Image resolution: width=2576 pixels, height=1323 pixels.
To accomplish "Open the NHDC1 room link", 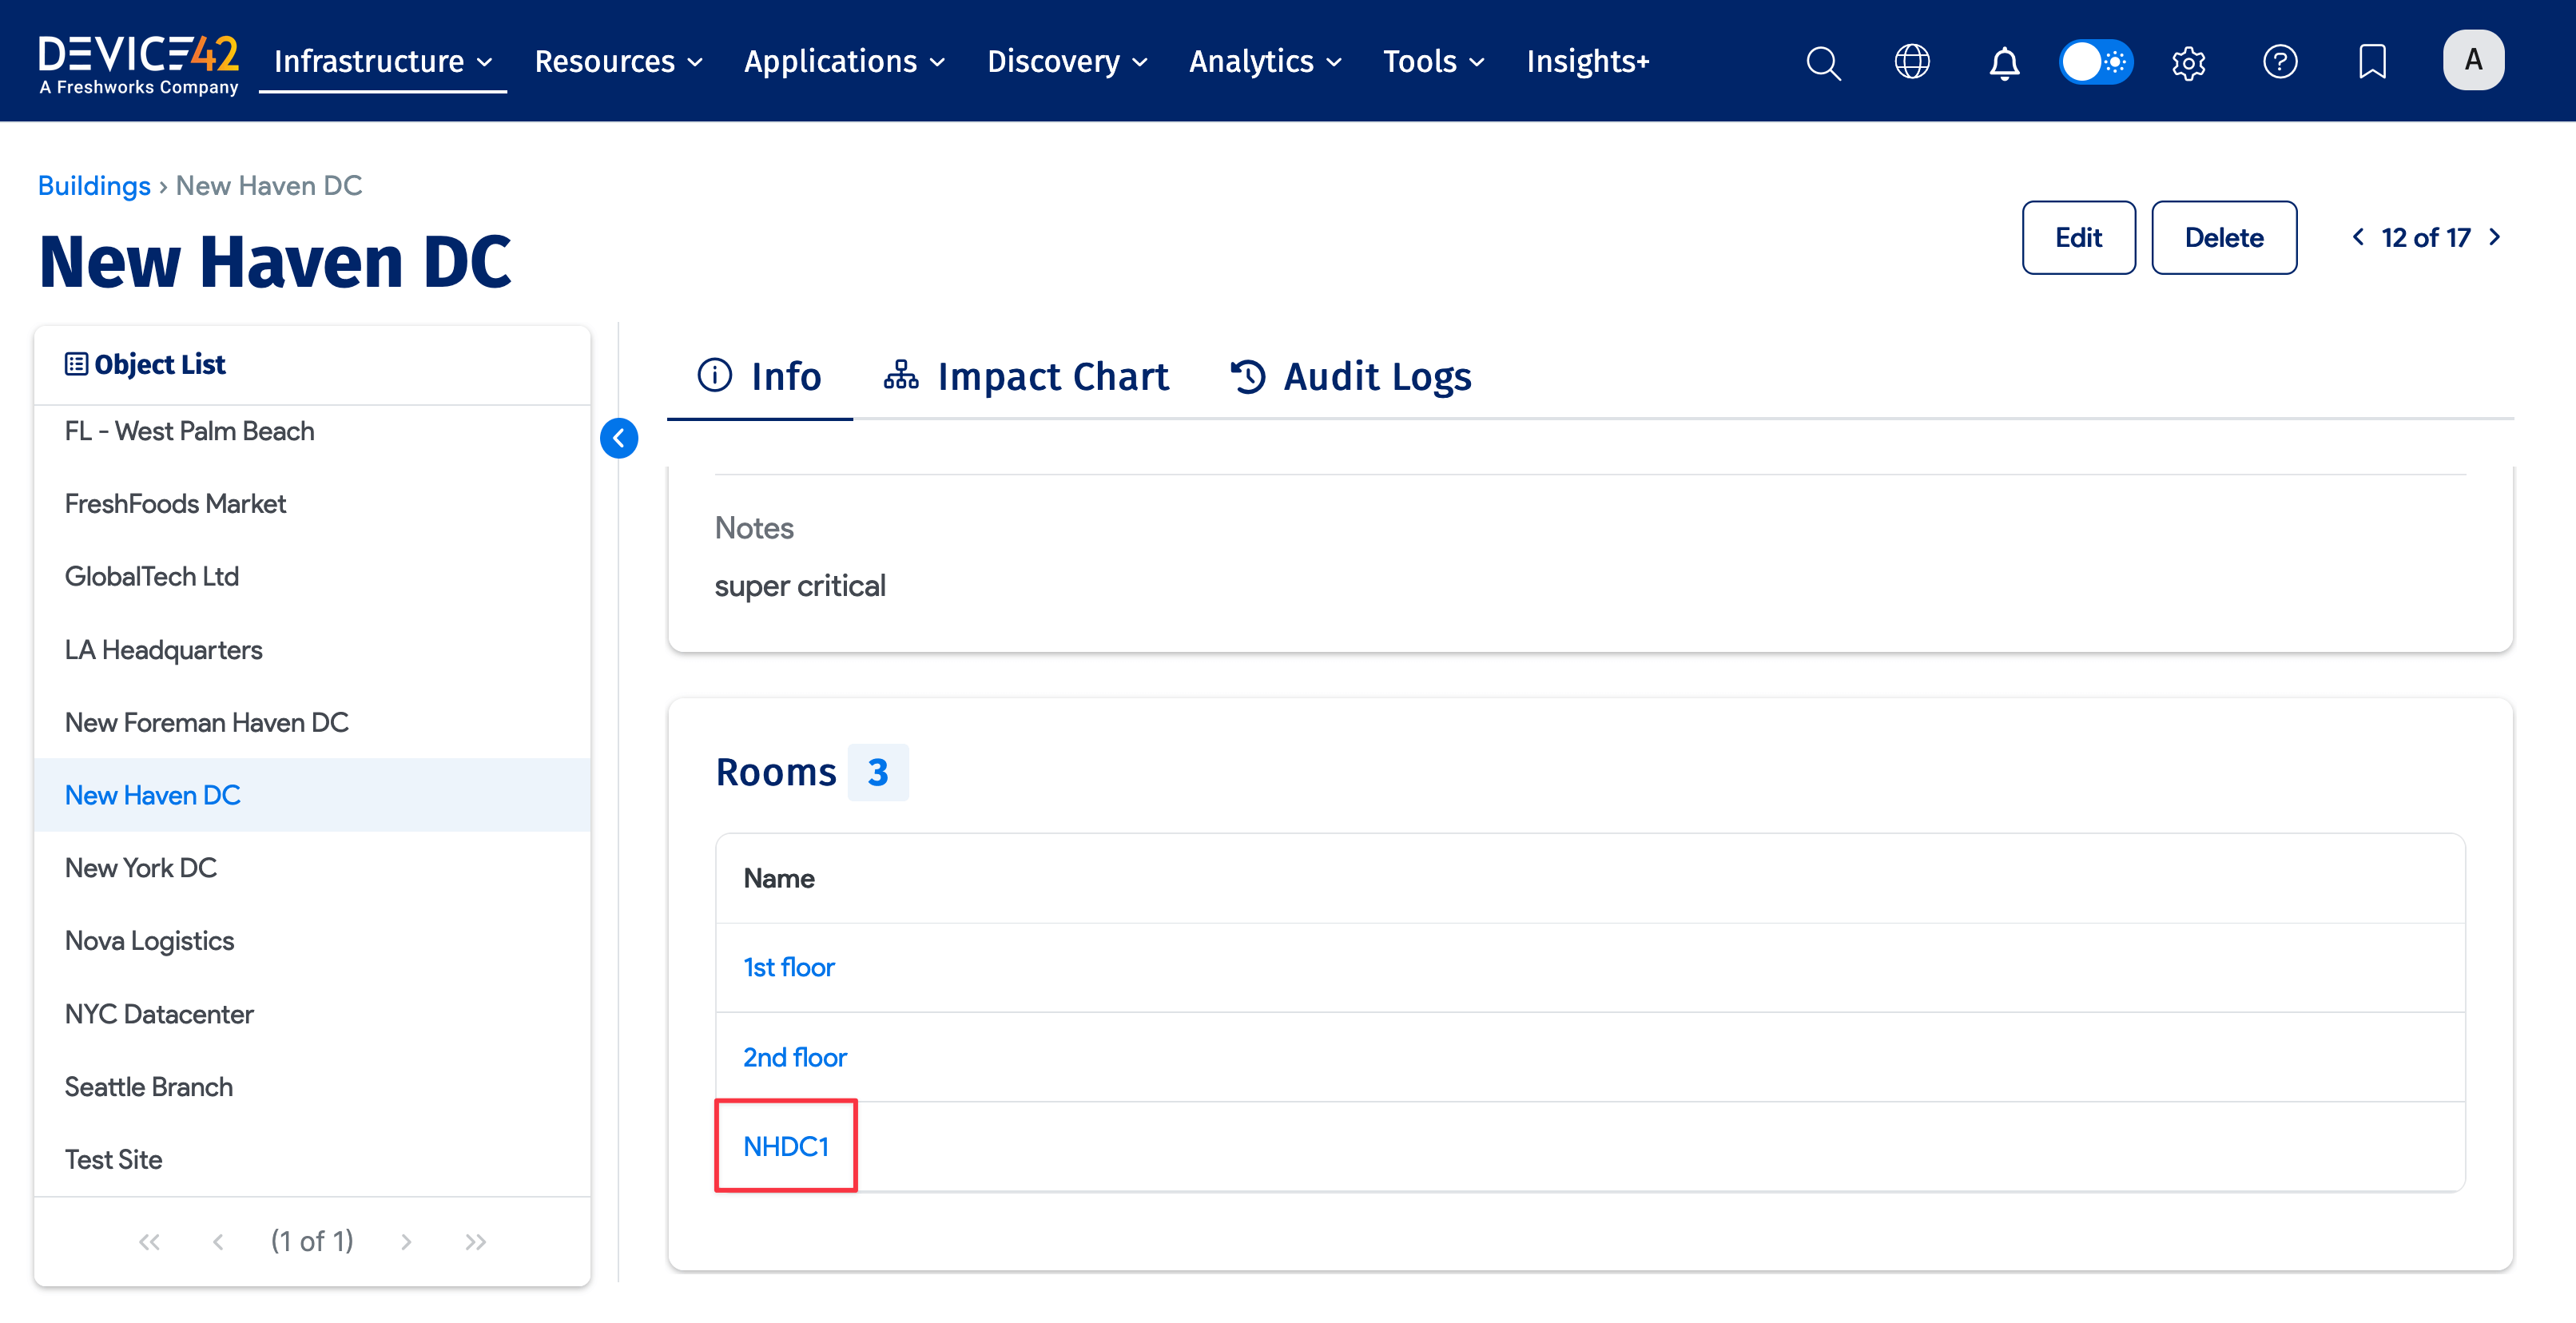I will click(785, 1146).
